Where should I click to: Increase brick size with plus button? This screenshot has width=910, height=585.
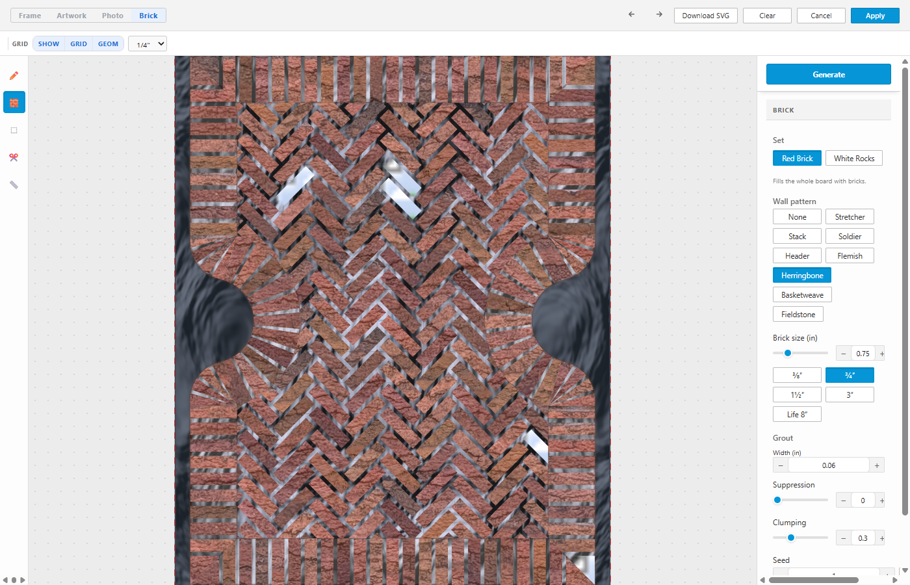[x=881, y=354]
